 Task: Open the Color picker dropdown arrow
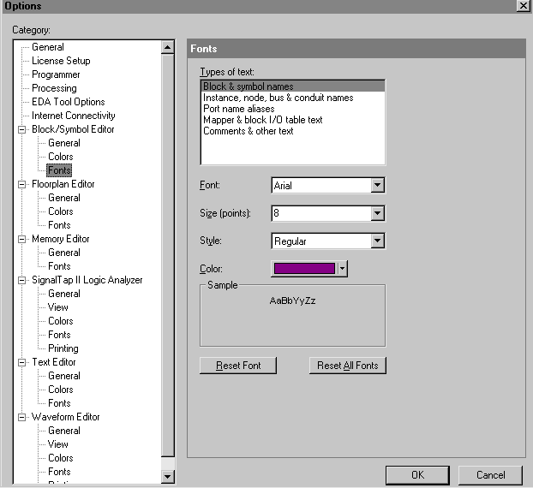coord(342,269)
